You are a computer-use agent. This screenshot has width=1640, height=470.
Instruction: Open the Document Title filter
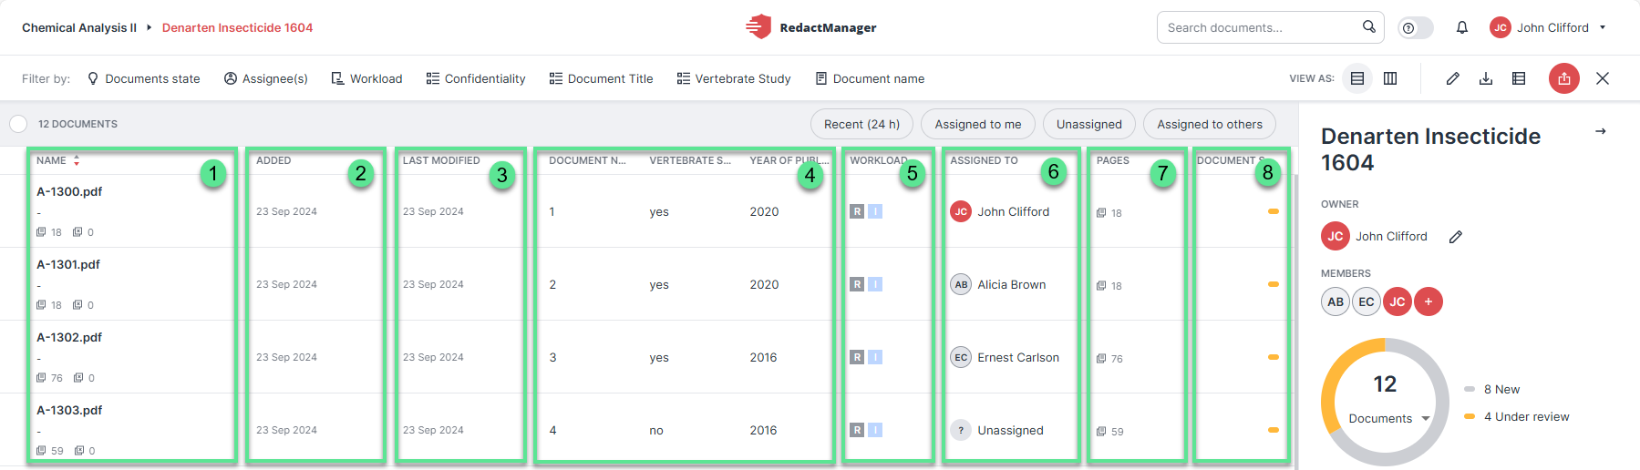[602, 78]
